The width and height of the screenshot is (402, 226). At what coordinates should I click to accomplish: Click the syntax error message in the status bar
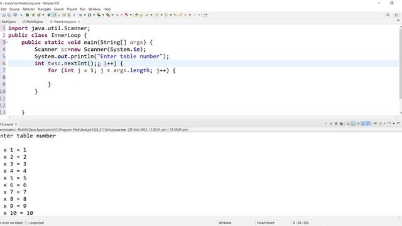pos(23,223)
